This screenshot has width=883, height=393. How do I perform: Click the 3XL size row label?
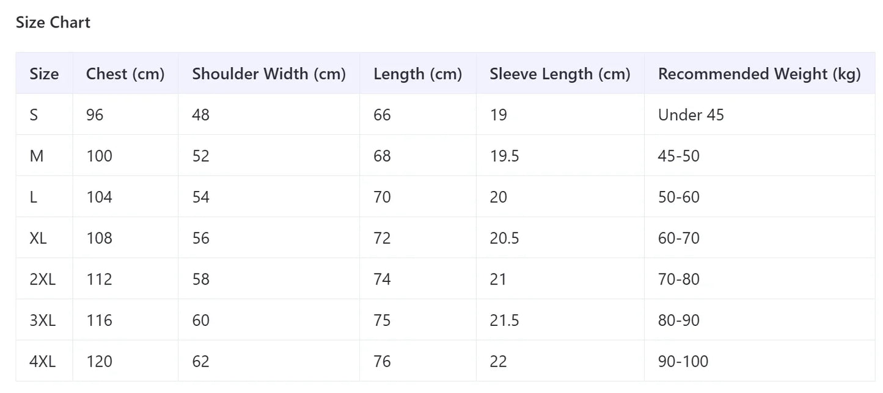coord(42,320)
